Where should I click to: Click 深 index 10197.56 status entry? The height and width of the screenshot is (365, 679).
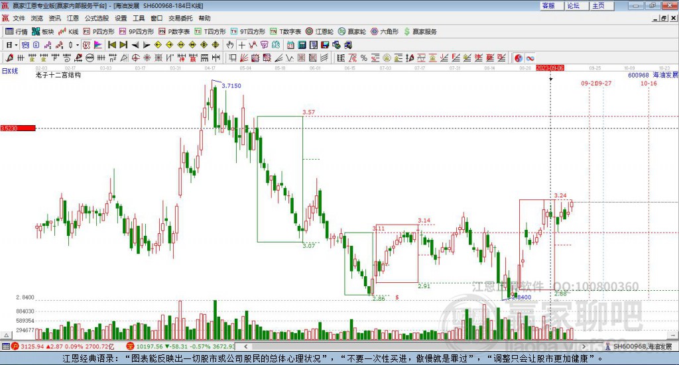(180, 346)
